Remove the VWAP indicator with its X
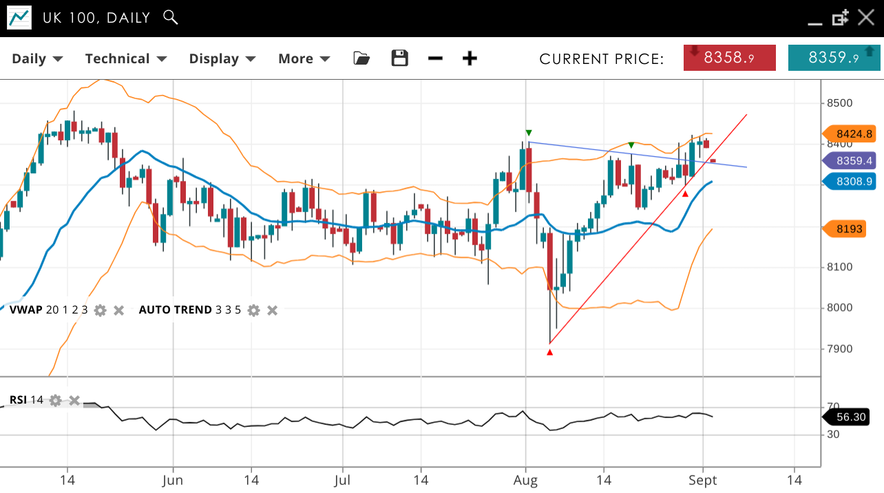The width and height of the screenshot is (884, 493). tap(118, 310)
